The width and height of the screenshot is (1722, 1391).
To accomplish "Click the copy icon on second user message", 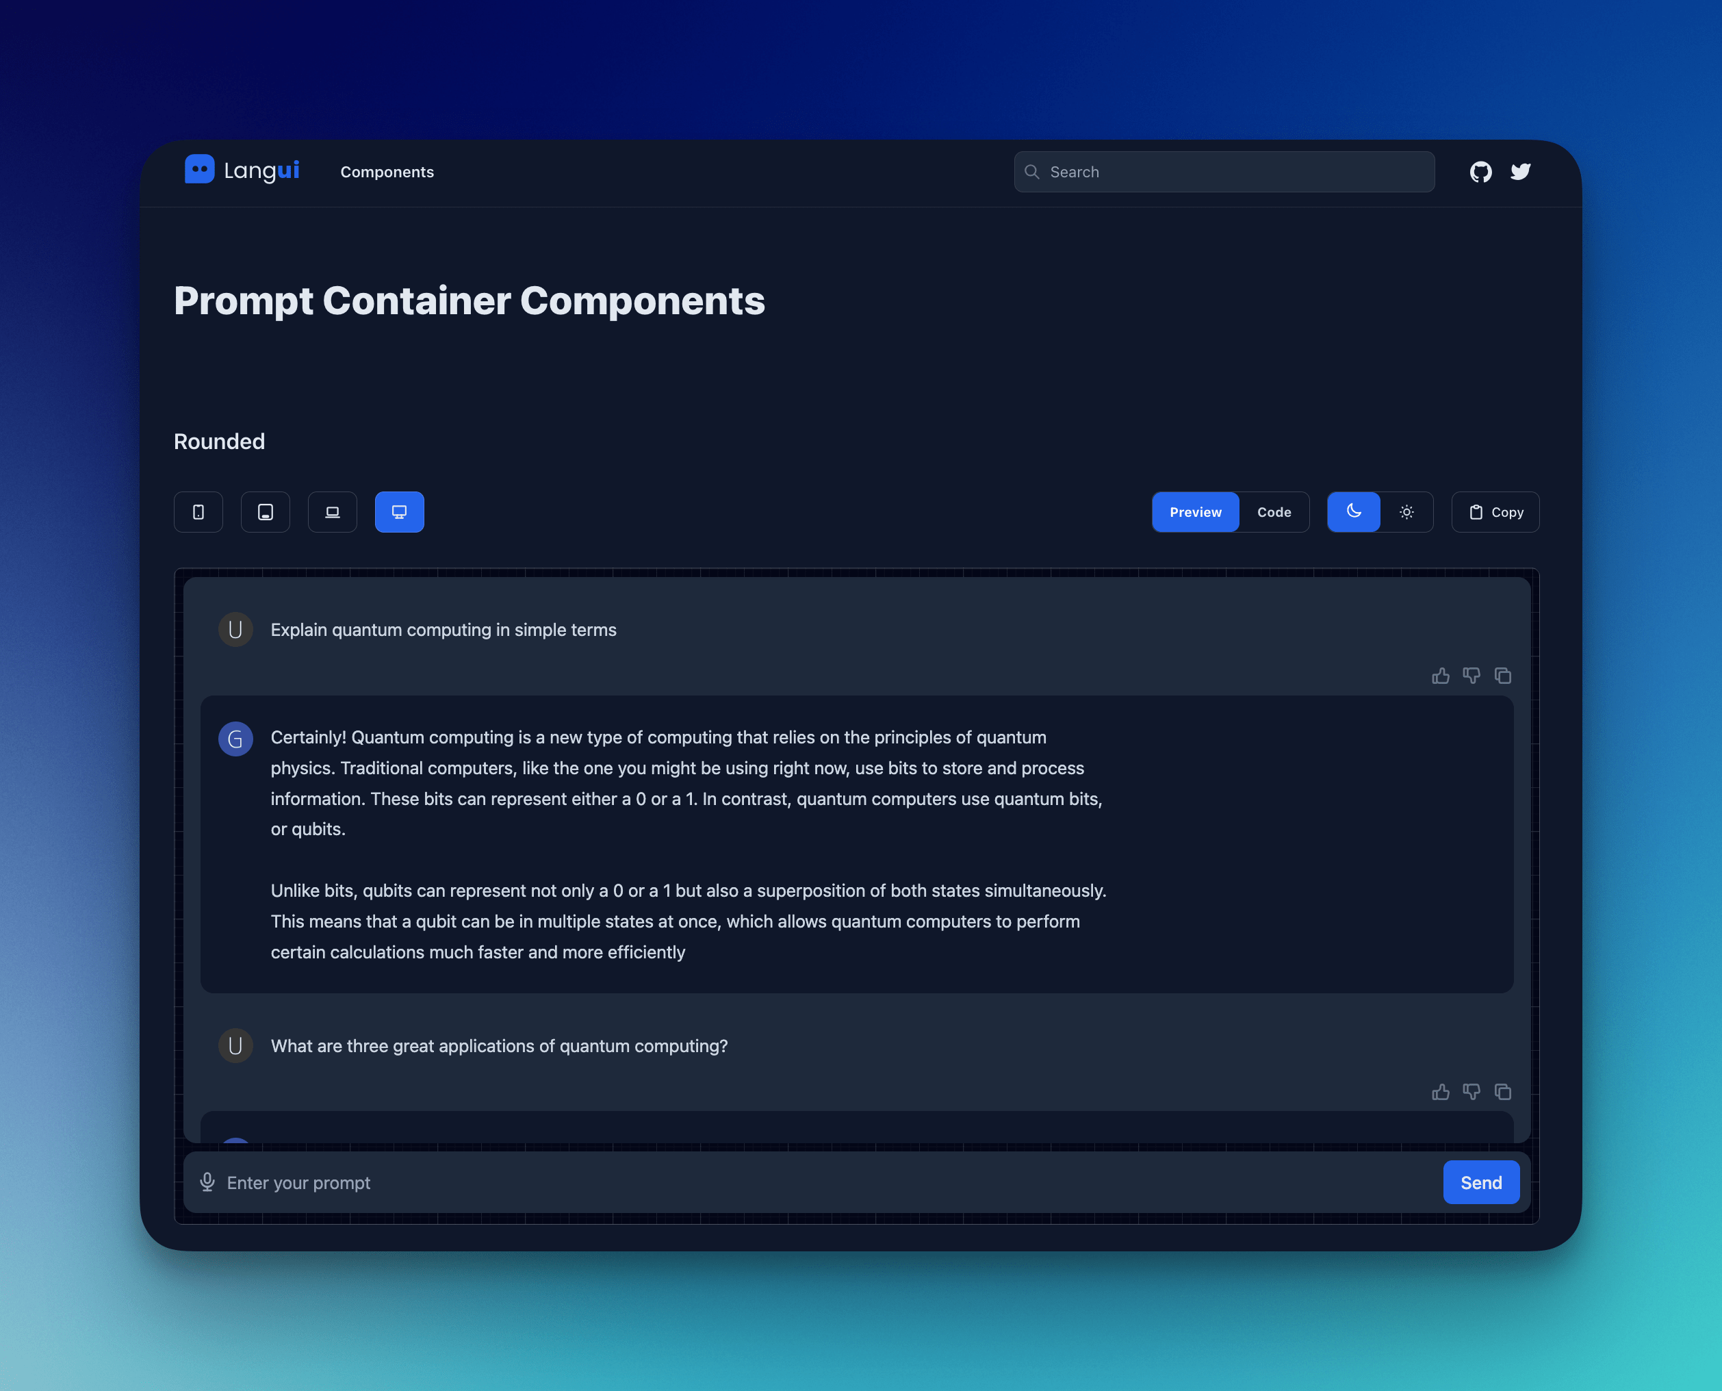I will (x=1502, y=1091).
